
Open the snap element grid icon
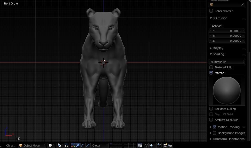(x=159, y=145)
